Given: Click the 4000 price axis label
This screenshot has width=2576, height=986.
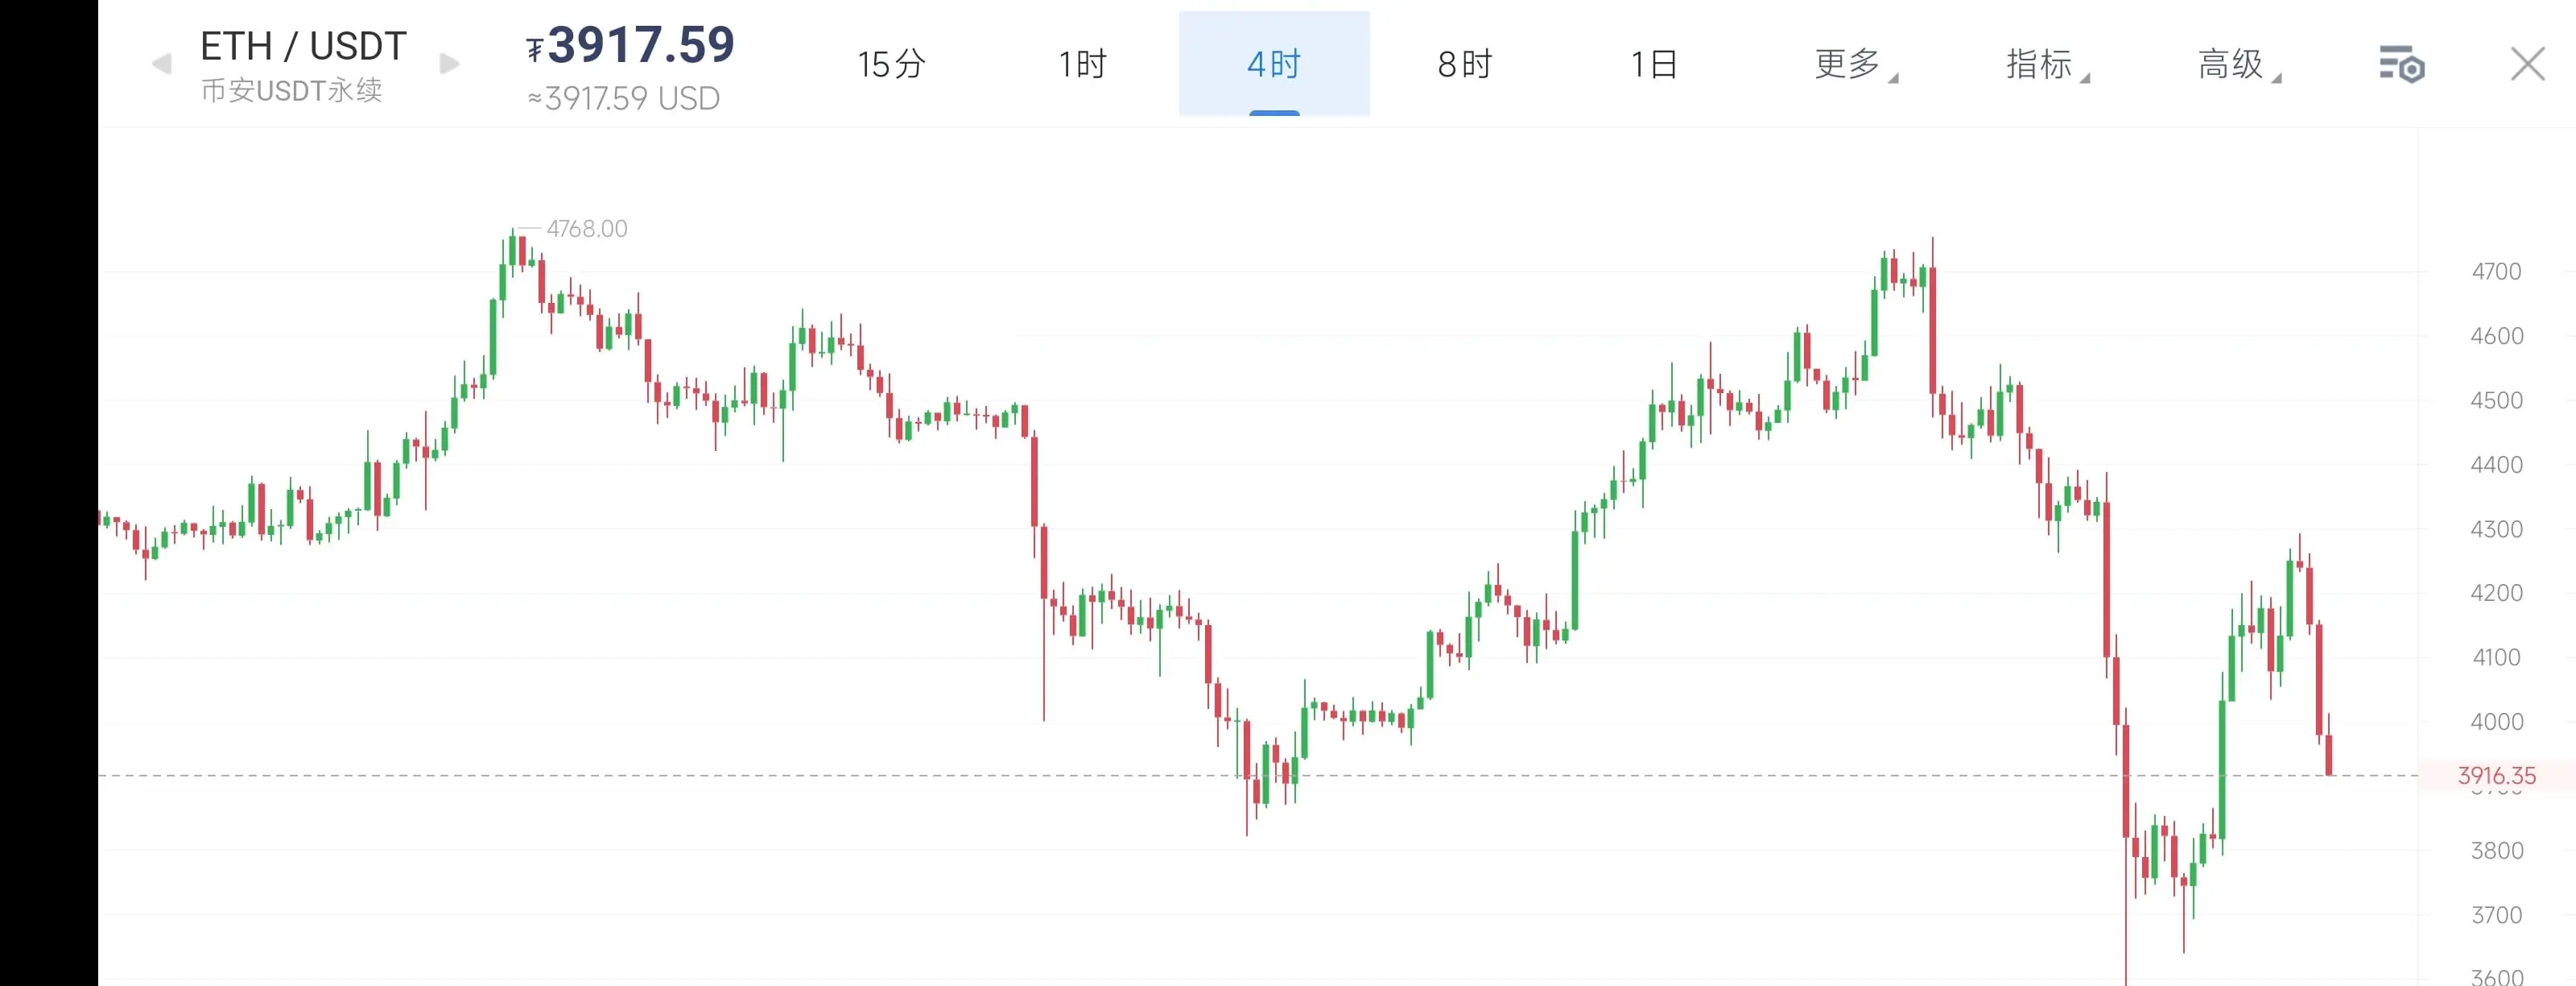Looking at the screenshot, I should coord(2496,722).
